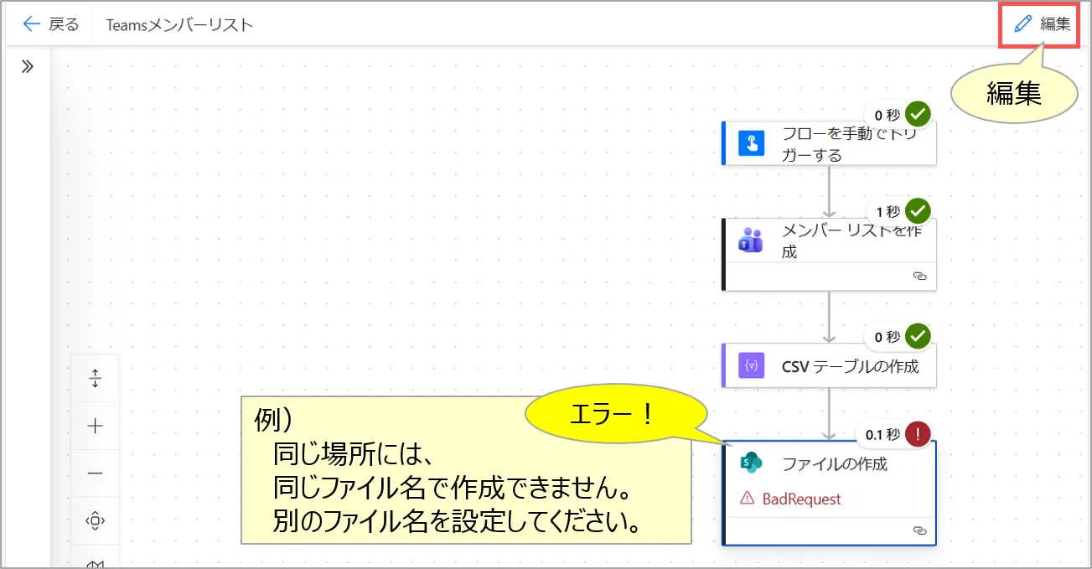Click connection link icon in ファイルの作成 card
Screen dimensions: 1092x569
coord(919,530)
